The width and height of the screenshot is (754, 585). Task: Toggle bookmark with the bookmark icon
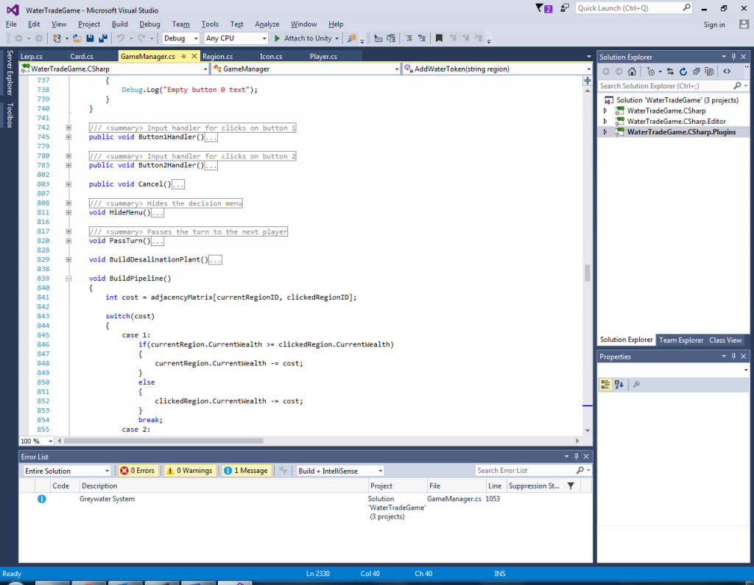(x=439, y=38)
